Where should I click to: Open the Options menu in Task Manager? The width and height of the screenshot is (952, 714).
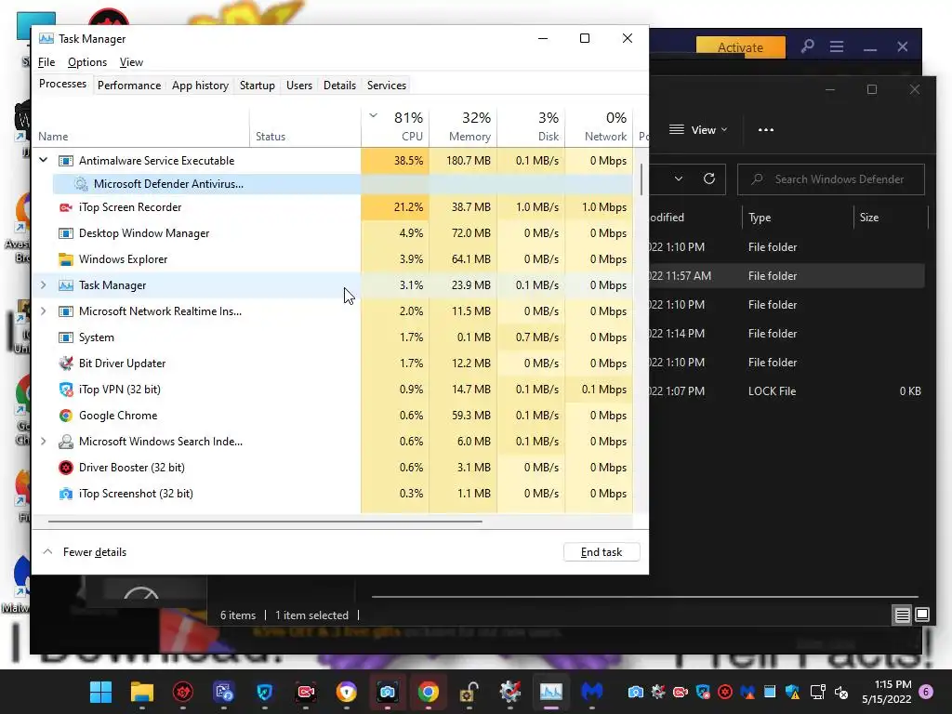[x=86, y=62]
